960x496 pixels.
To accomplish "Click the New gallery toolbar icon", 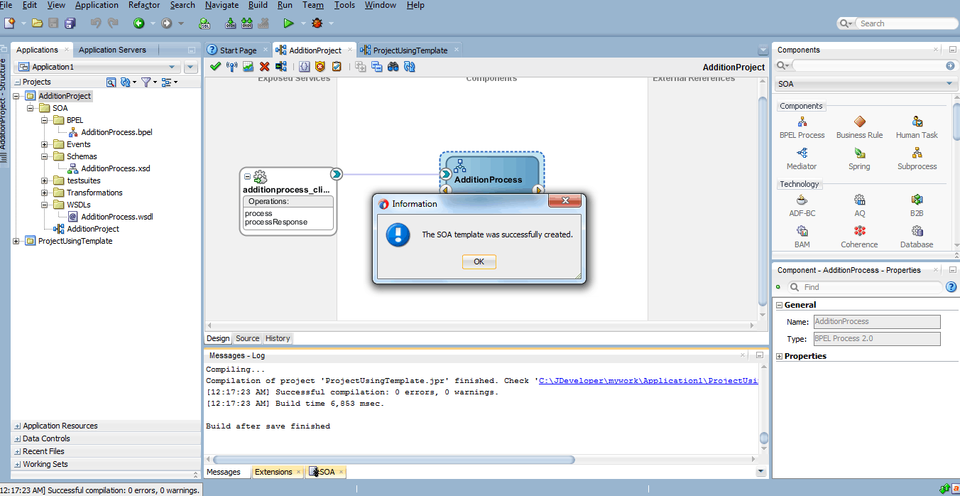I will tap(10, 23).
